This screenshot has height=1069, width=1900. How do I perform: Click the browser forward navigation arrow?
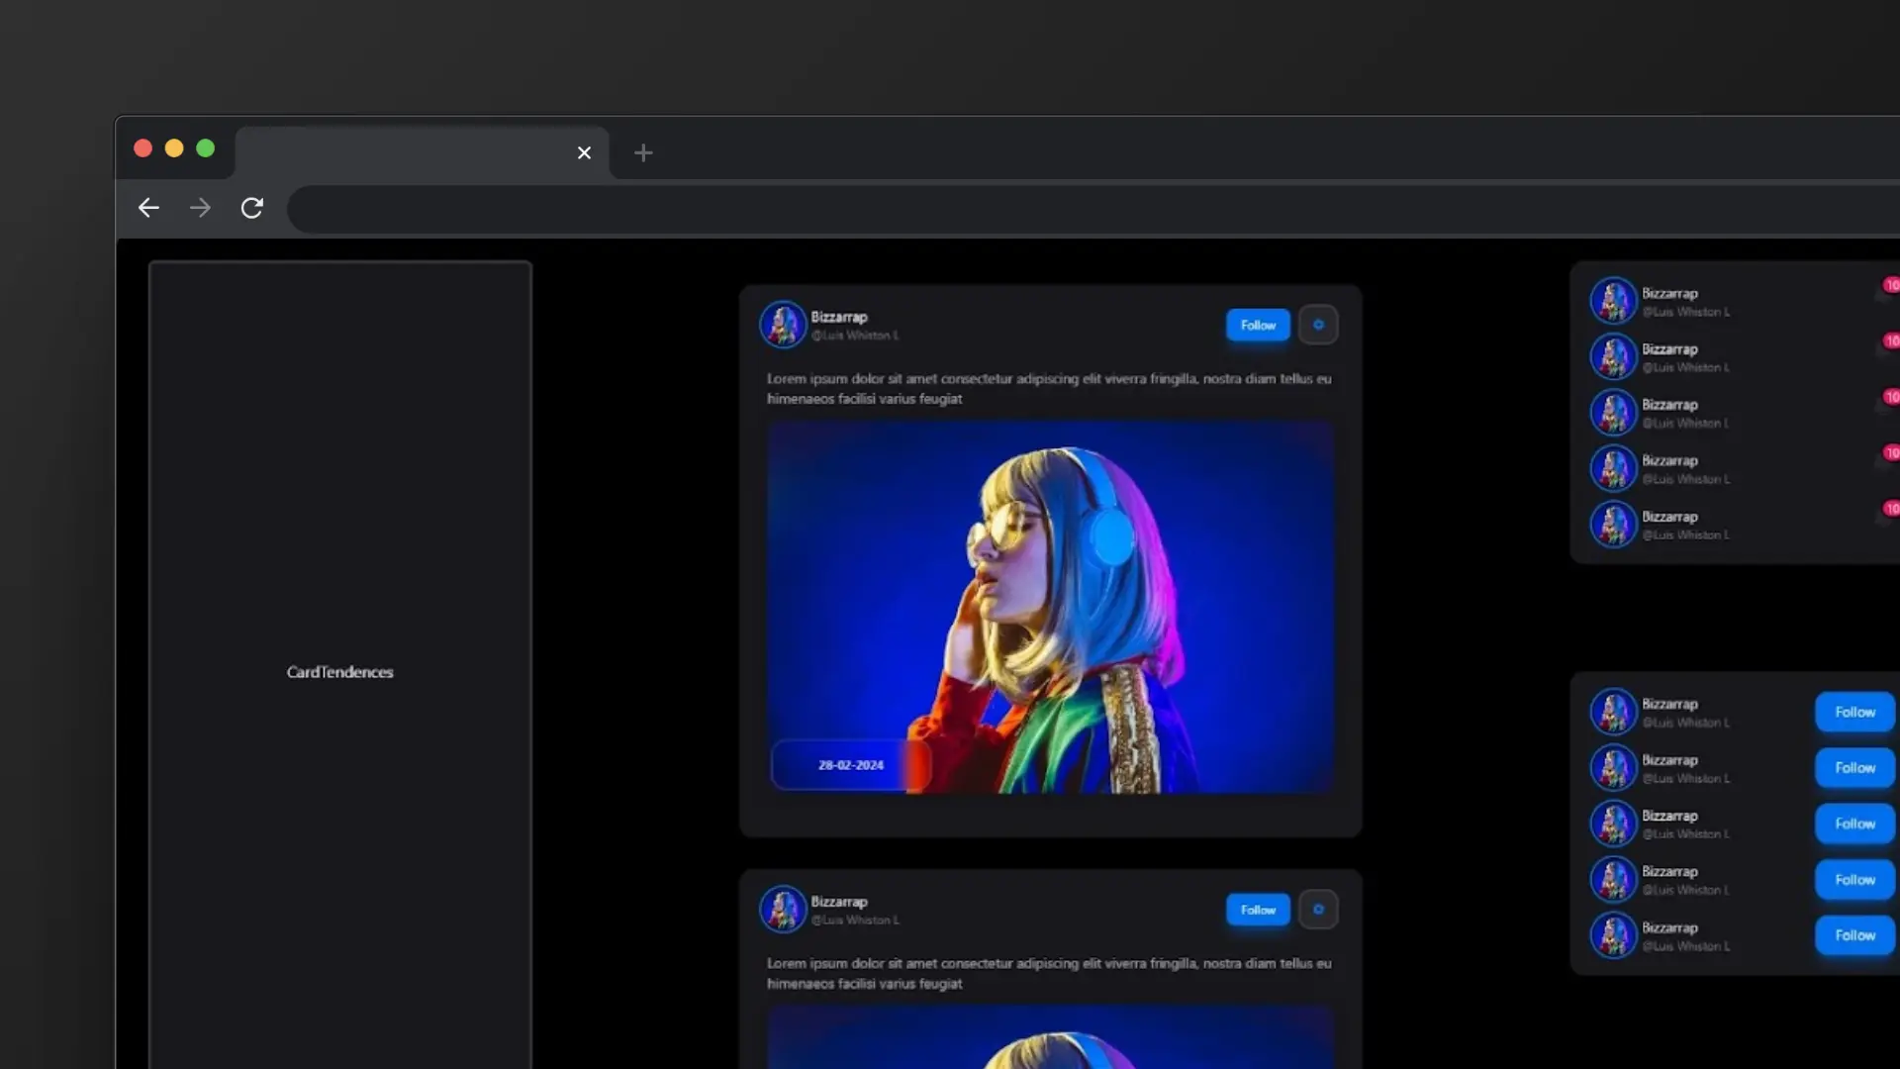coord(200,208)
